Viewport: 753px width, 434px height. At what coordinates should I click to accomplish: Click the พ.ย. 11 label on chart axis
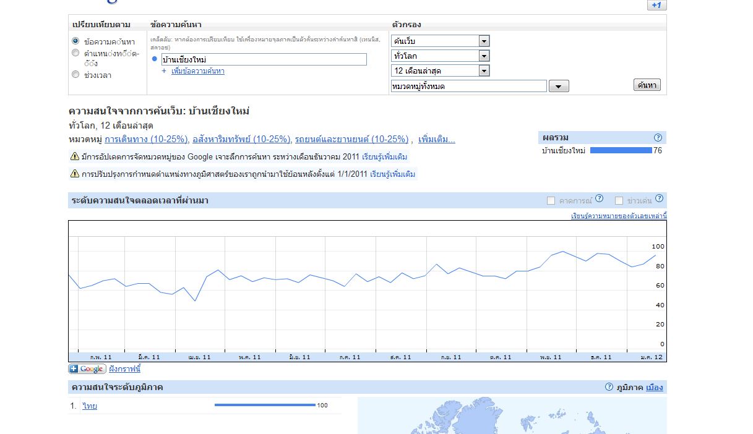(x=550, y=357)
